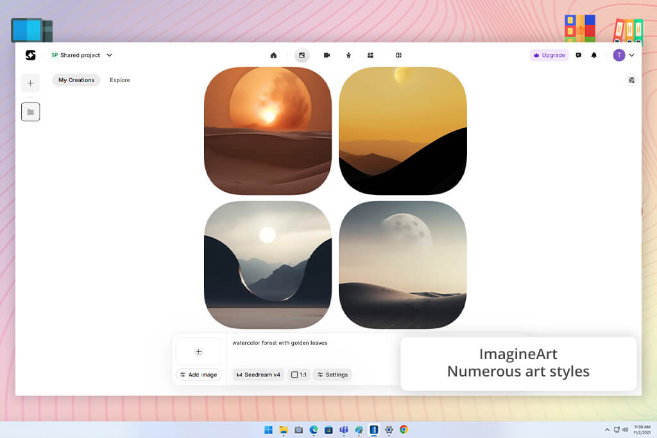Open the chat feedback icon next to Upgrade
The width and height of the screenshot is (657, 438).
pos(579,55)
